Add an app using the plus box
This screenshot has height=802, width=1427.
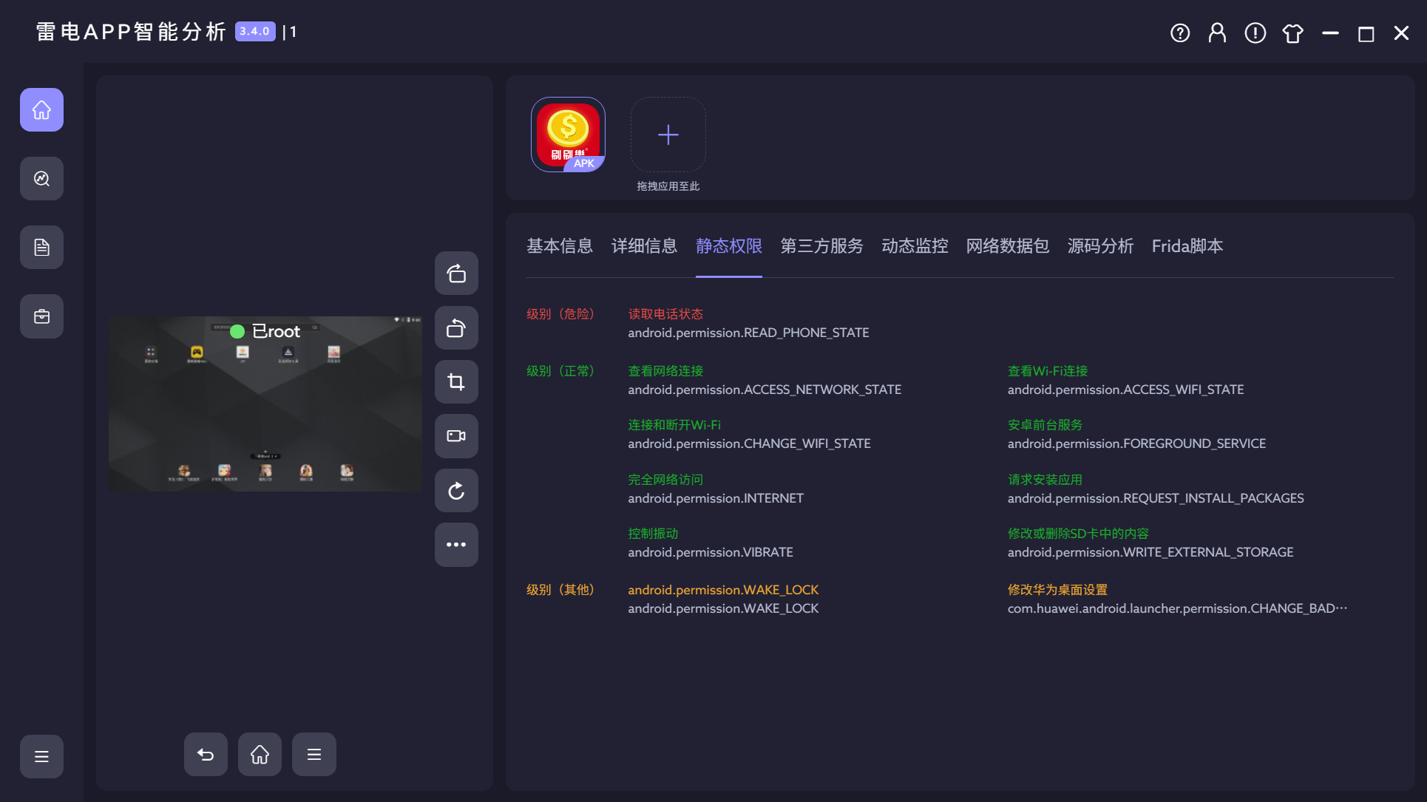pos(668,135)
